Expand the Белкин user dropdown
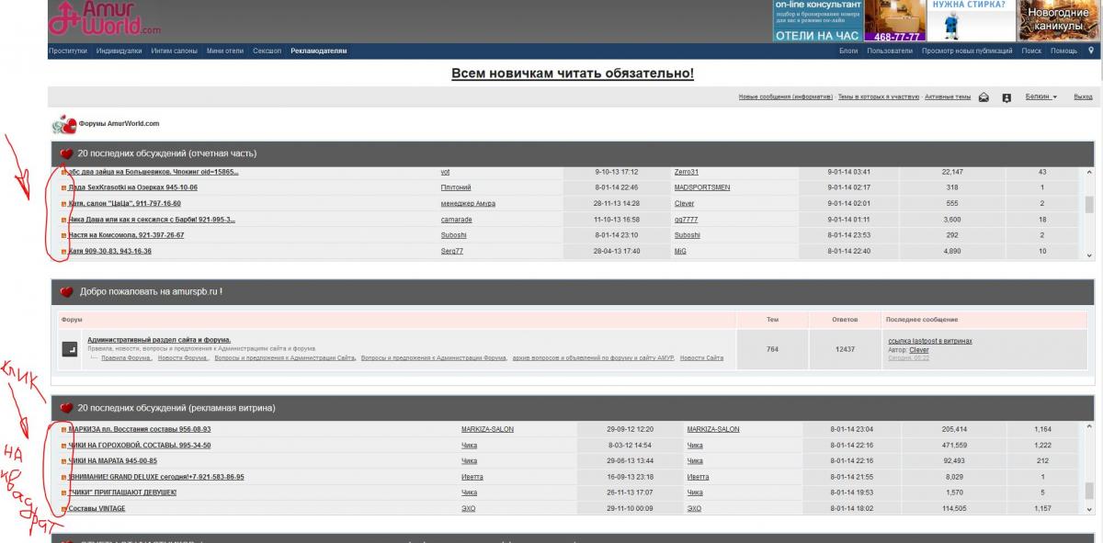The height and width of the screenshot is (543, 1103). 1040,96
